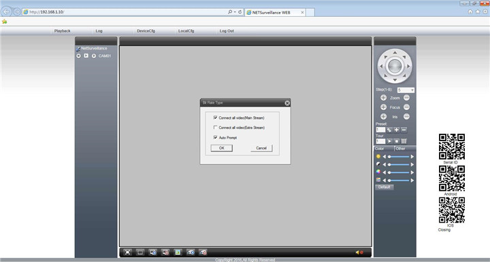Click PTZ up-right diagonal arrow
The height and width of the screenshot is (262, 490).
(404, 57)
